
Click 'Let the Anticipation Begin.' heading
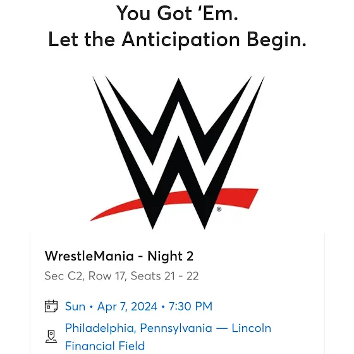pyautogui.click(x=177, y=39)
